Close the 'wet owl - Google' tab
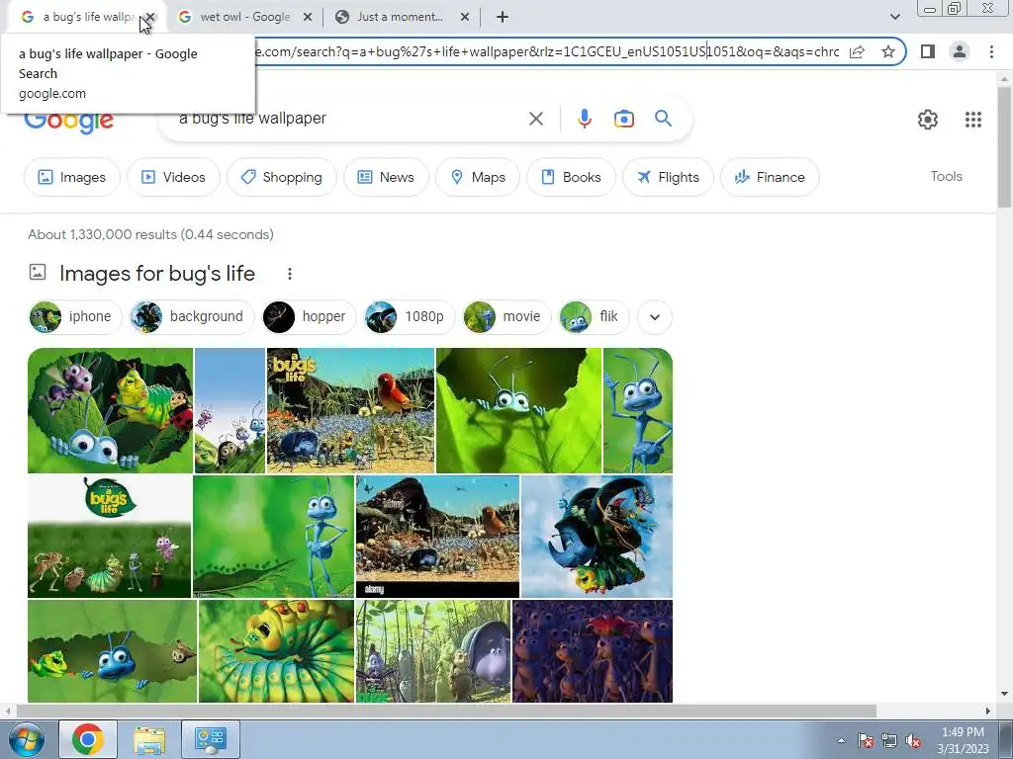1013x759 pixels. tap(308, 17)
